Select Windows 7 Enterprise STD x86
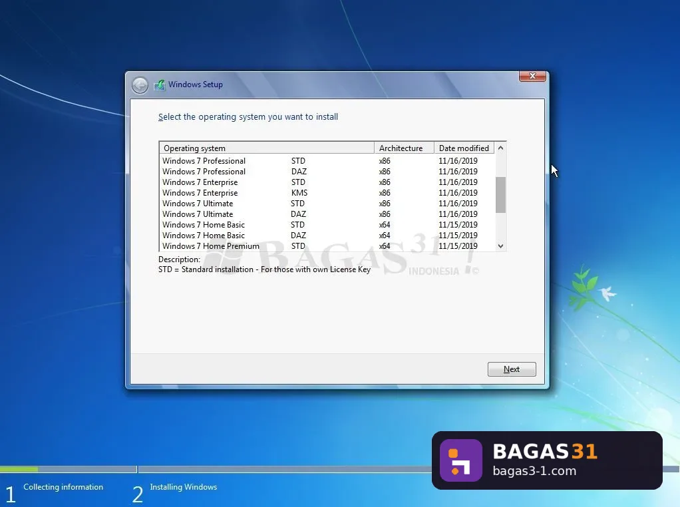Image resolution: width=680 pixels, height=507 pixels. pyautogui.click(x=327, y=182)
